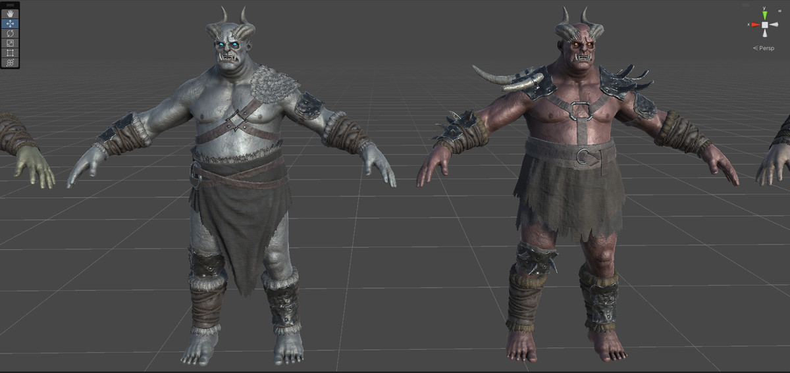Select the Hand (View) tool

click(x=11, y=14)
